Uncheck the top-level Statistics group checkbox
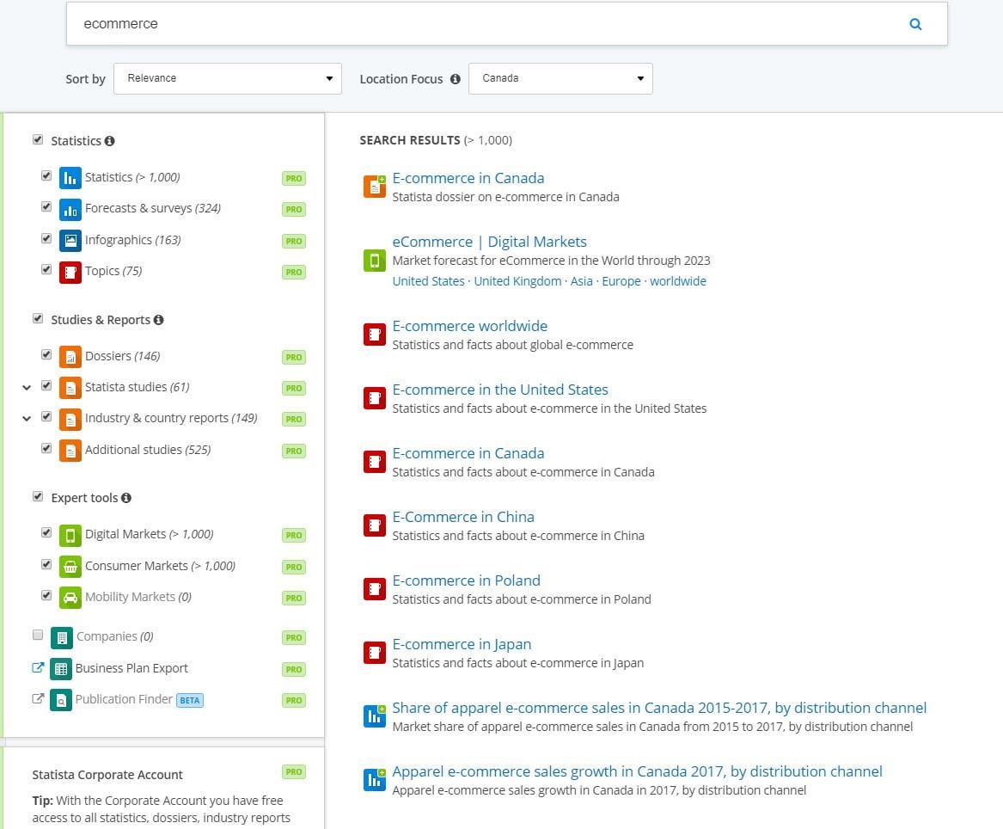The height and width of the screenshot is (829, 1003). 38,139
